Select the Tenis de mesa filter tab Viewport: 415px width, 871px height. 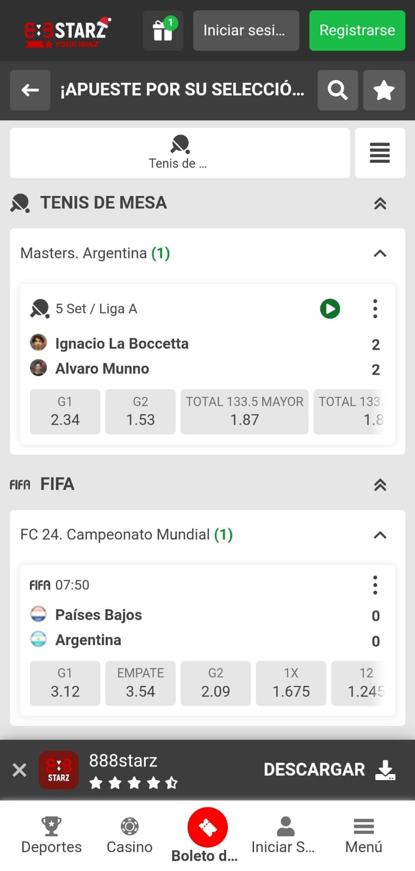tap(179, 153)
